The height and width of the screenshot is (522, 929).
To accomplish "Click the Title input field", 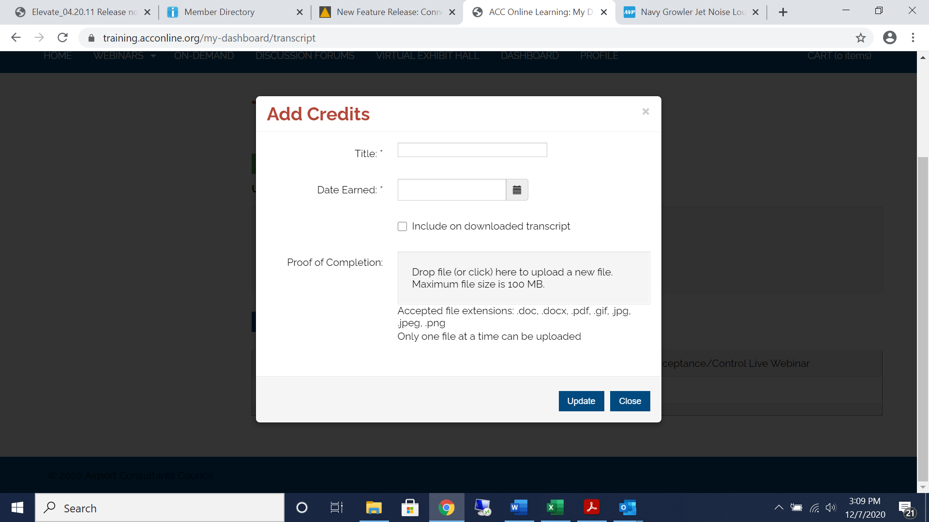I will (472, 150).
